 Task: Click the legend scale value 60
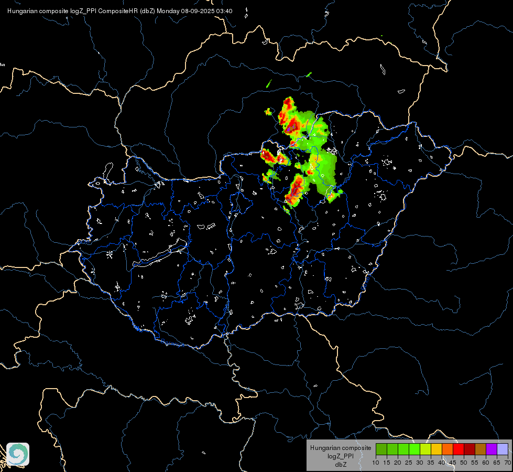[486, 463]
